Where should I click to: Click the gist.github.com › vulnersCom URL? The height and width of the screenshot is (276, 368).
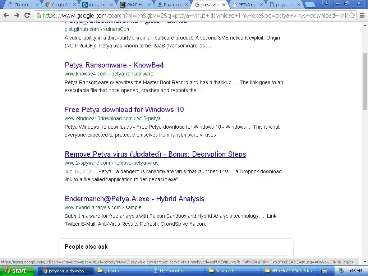click(x=97, y=29)
